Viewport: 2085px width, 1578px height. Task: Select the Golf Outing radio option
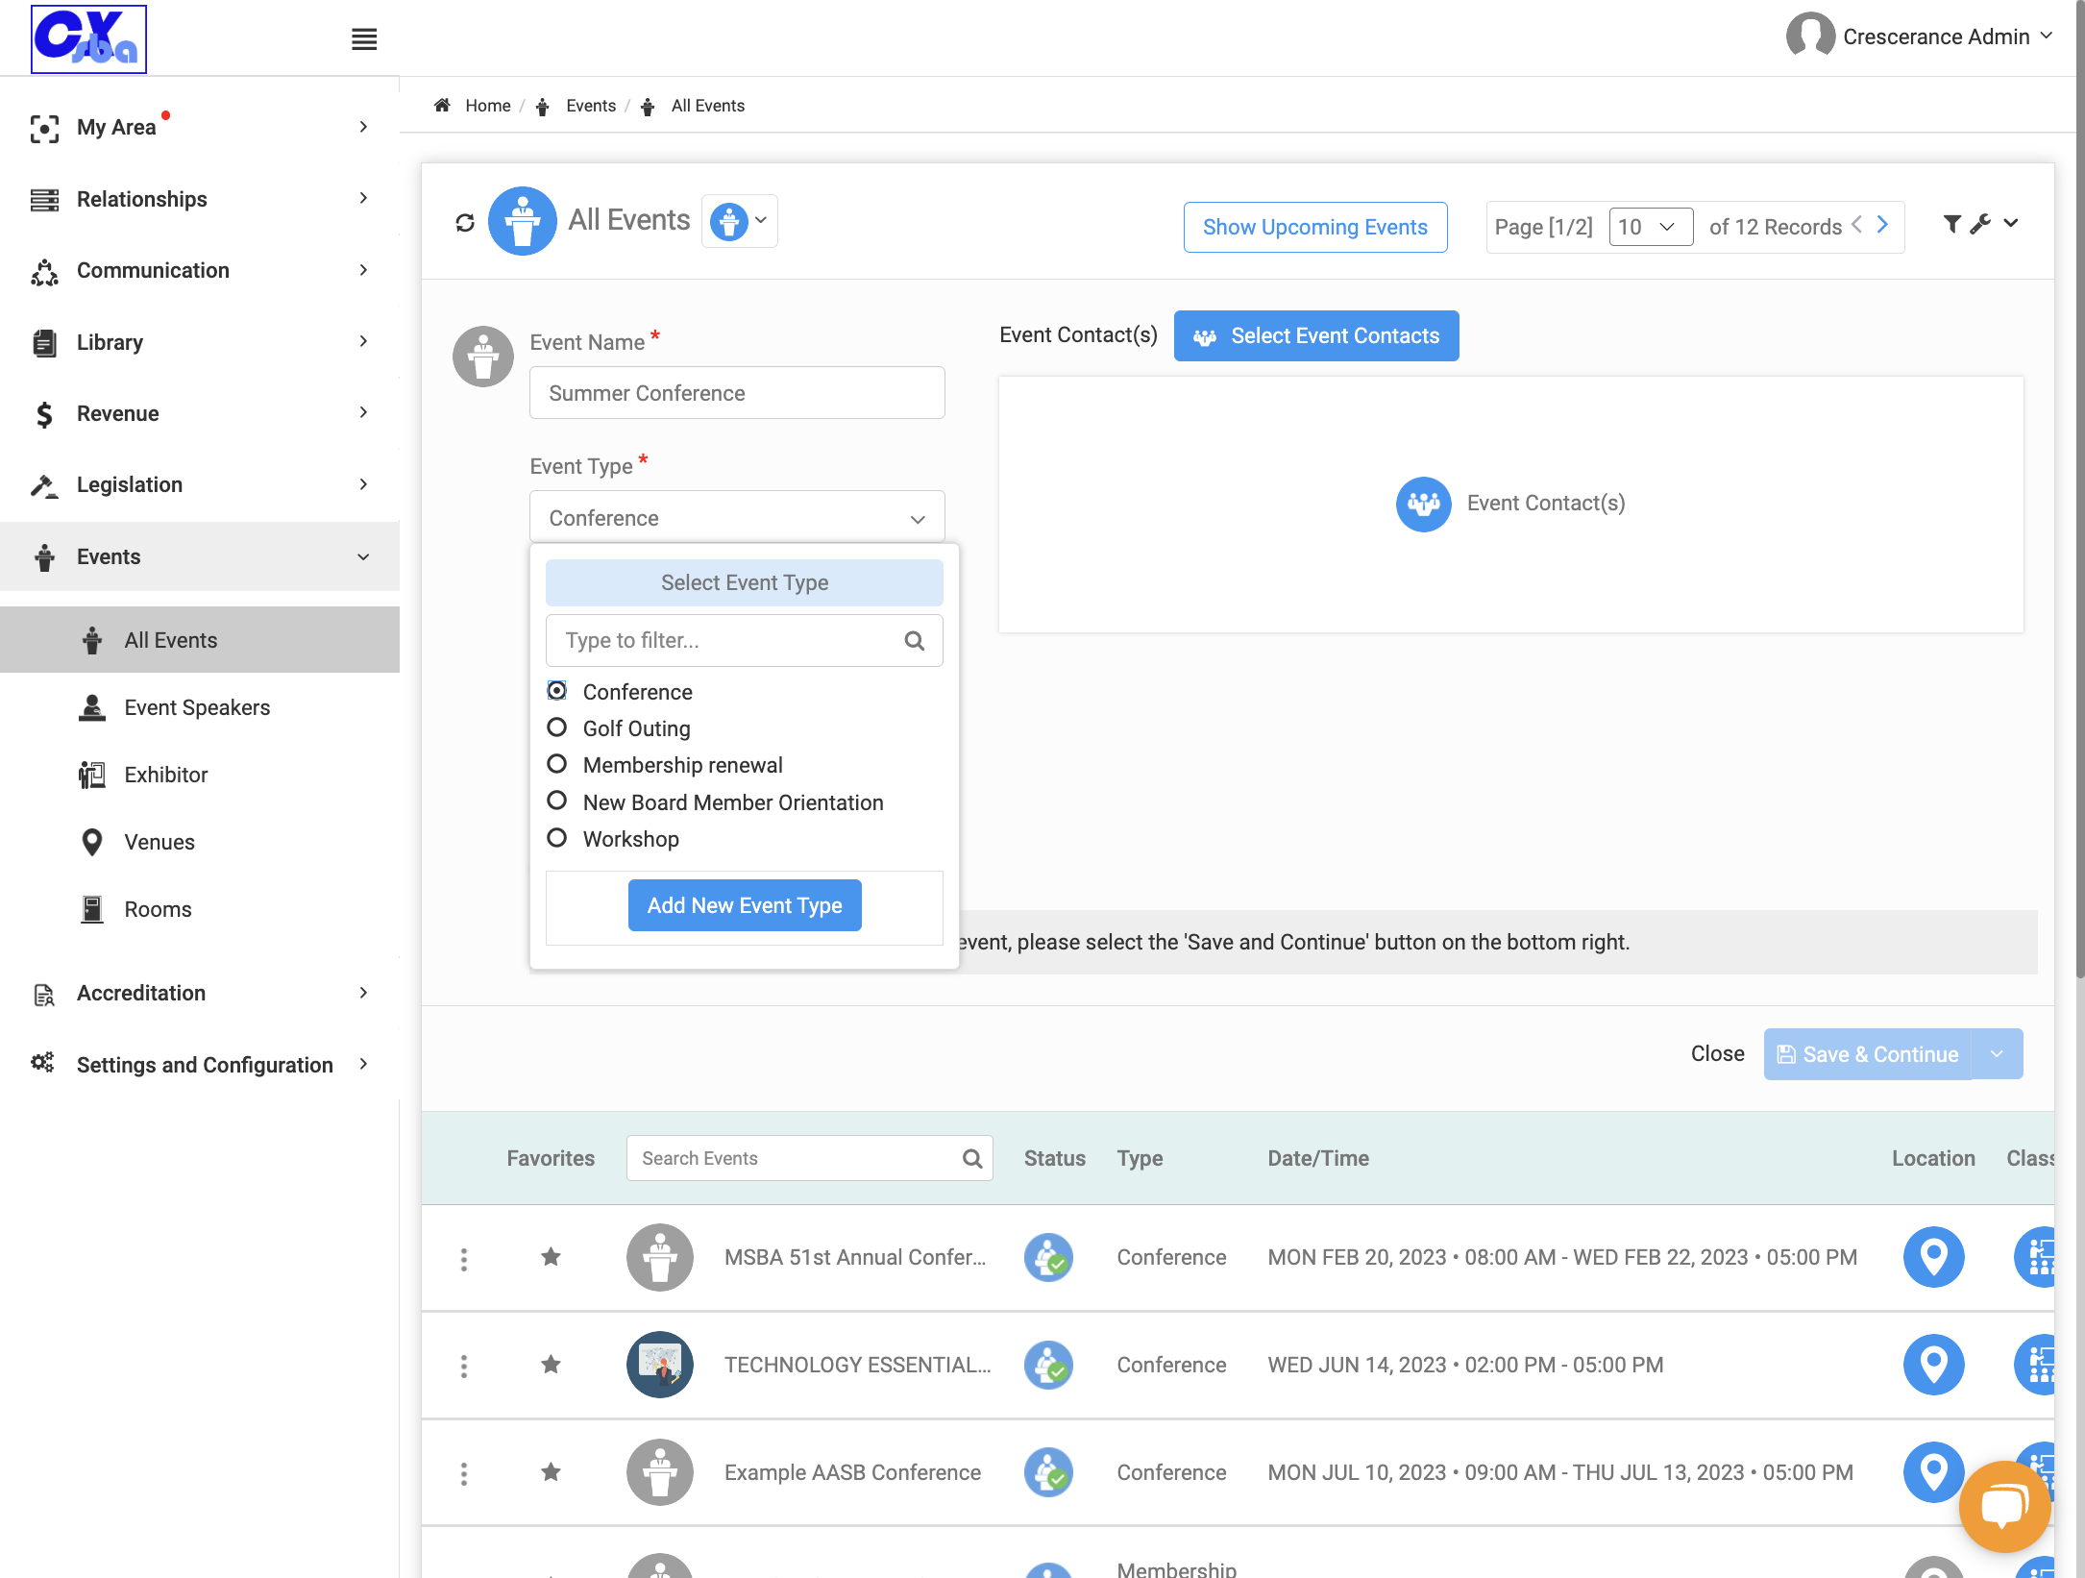pyautogui.click(x=556, y=727)
